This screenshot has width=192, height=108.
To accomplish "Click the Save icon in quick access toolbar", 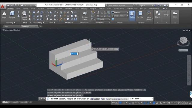I will (15, 5).
